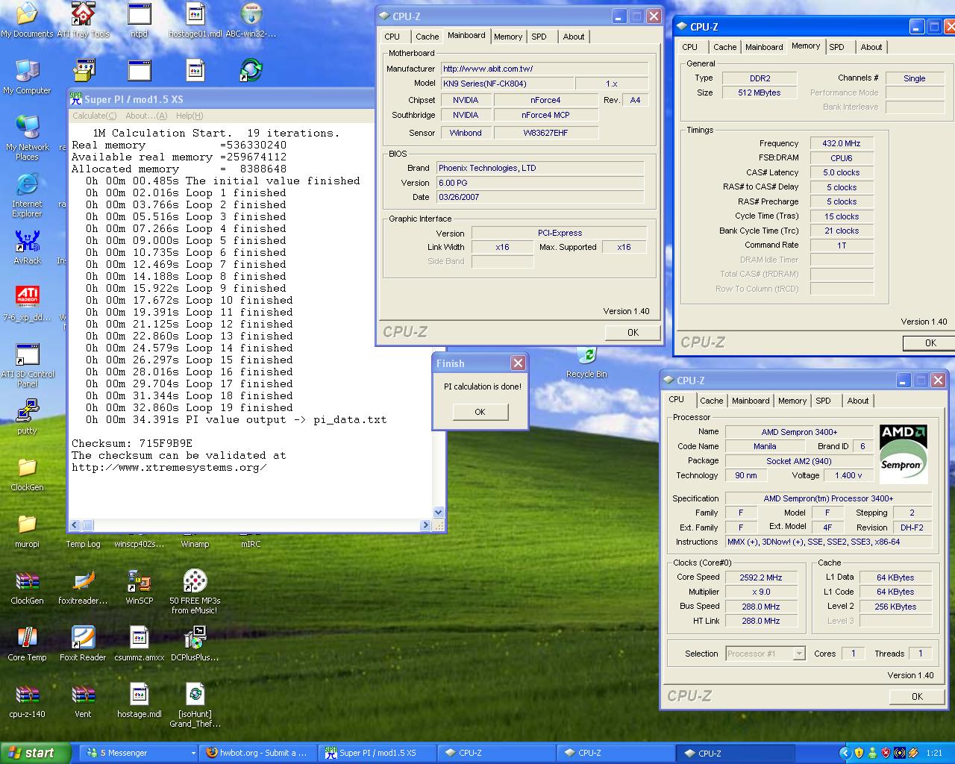Switch to Super PI taskbar button
Viewport: 955px width, 764px height.
pos(378,754)
